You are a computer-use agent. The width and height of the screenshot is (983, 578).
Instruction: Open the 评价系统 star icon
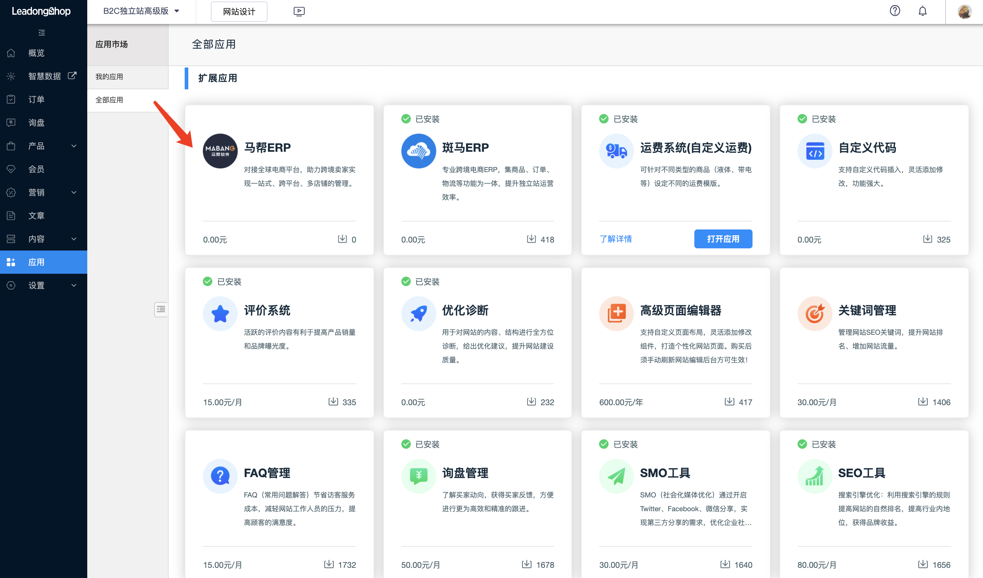220,314
